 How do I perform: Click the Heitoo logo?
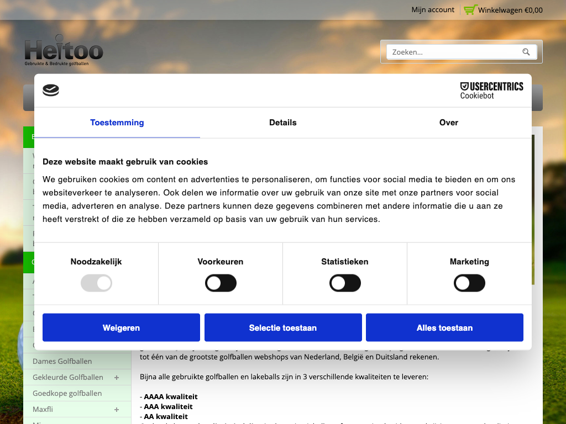64,52
